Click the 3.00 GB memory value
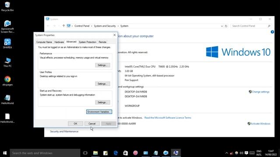Screen dimensions: 280x157 pyautogui.click(x=129, y=71)
